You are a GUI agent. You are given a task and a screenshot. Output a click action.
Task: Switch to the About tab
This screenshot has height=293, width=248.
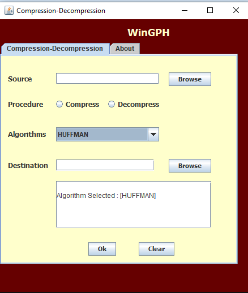point(125,49)
